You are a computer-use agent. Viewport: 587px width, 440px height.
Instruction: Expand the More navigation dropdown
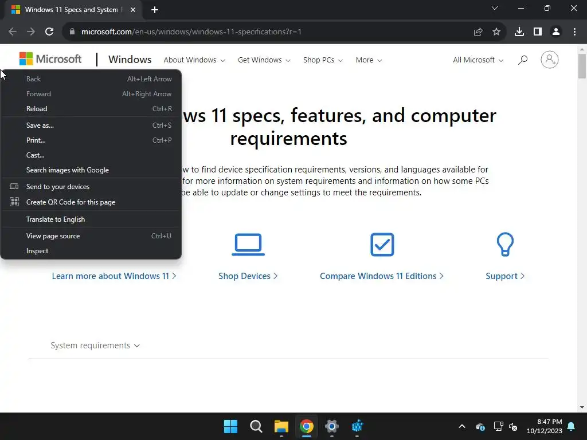point(369,60)
